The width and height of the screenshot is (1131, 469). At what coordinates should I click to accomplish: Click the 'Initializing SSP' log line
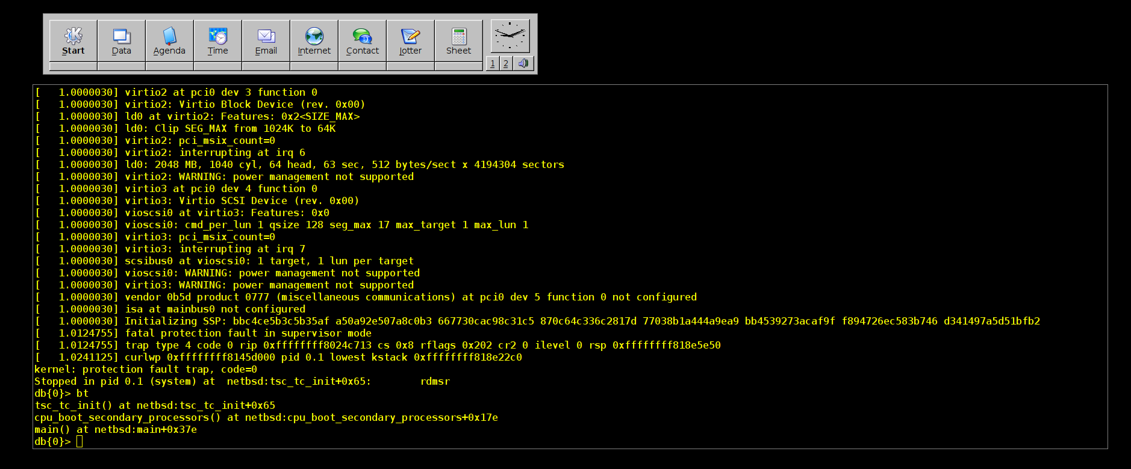[537, 321]
